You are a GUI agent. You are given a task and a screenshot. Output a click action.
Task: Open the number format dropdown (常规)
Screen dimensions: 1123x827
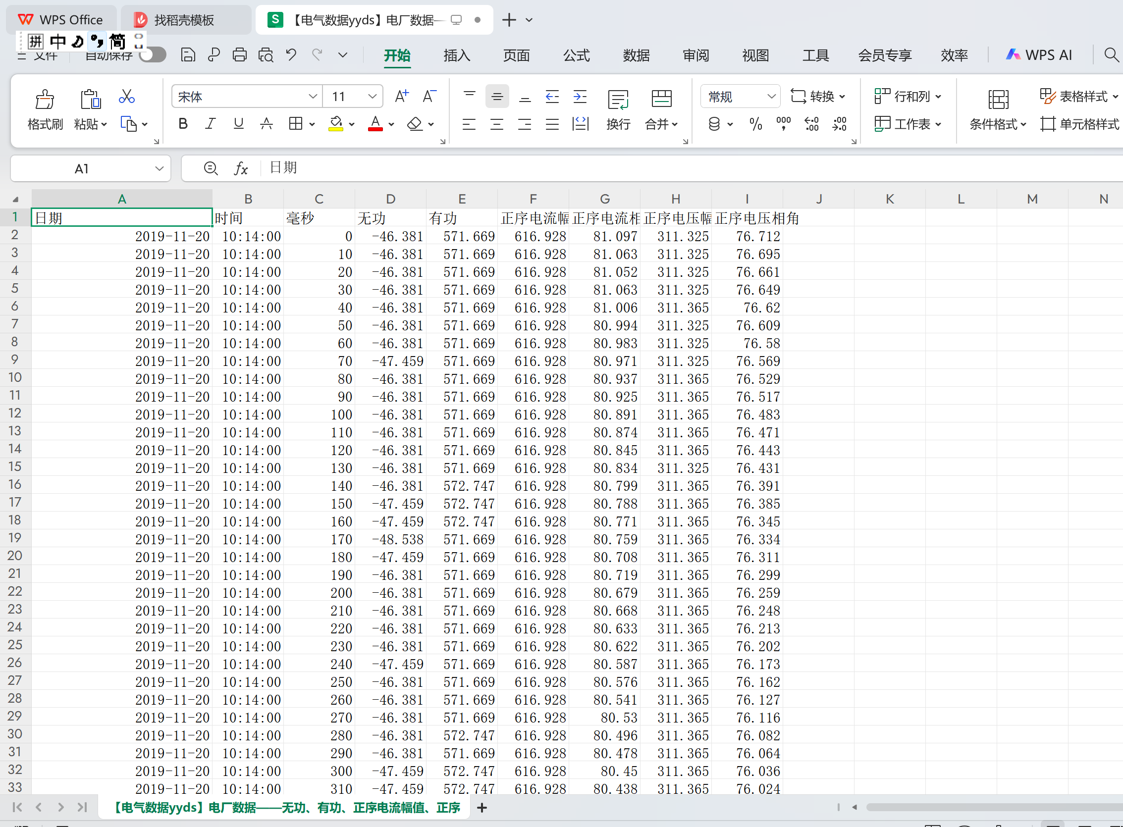(771, 96)
